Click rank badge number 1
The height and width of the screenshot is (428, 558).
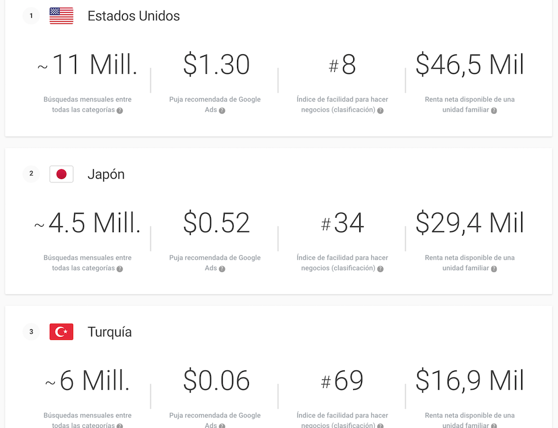pos(31,16)
